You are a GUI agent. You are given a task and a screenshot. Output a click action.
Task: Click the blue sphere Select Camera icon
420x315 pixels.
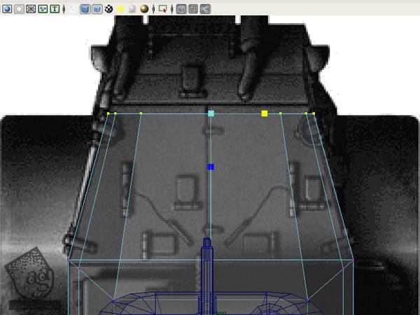7,8
